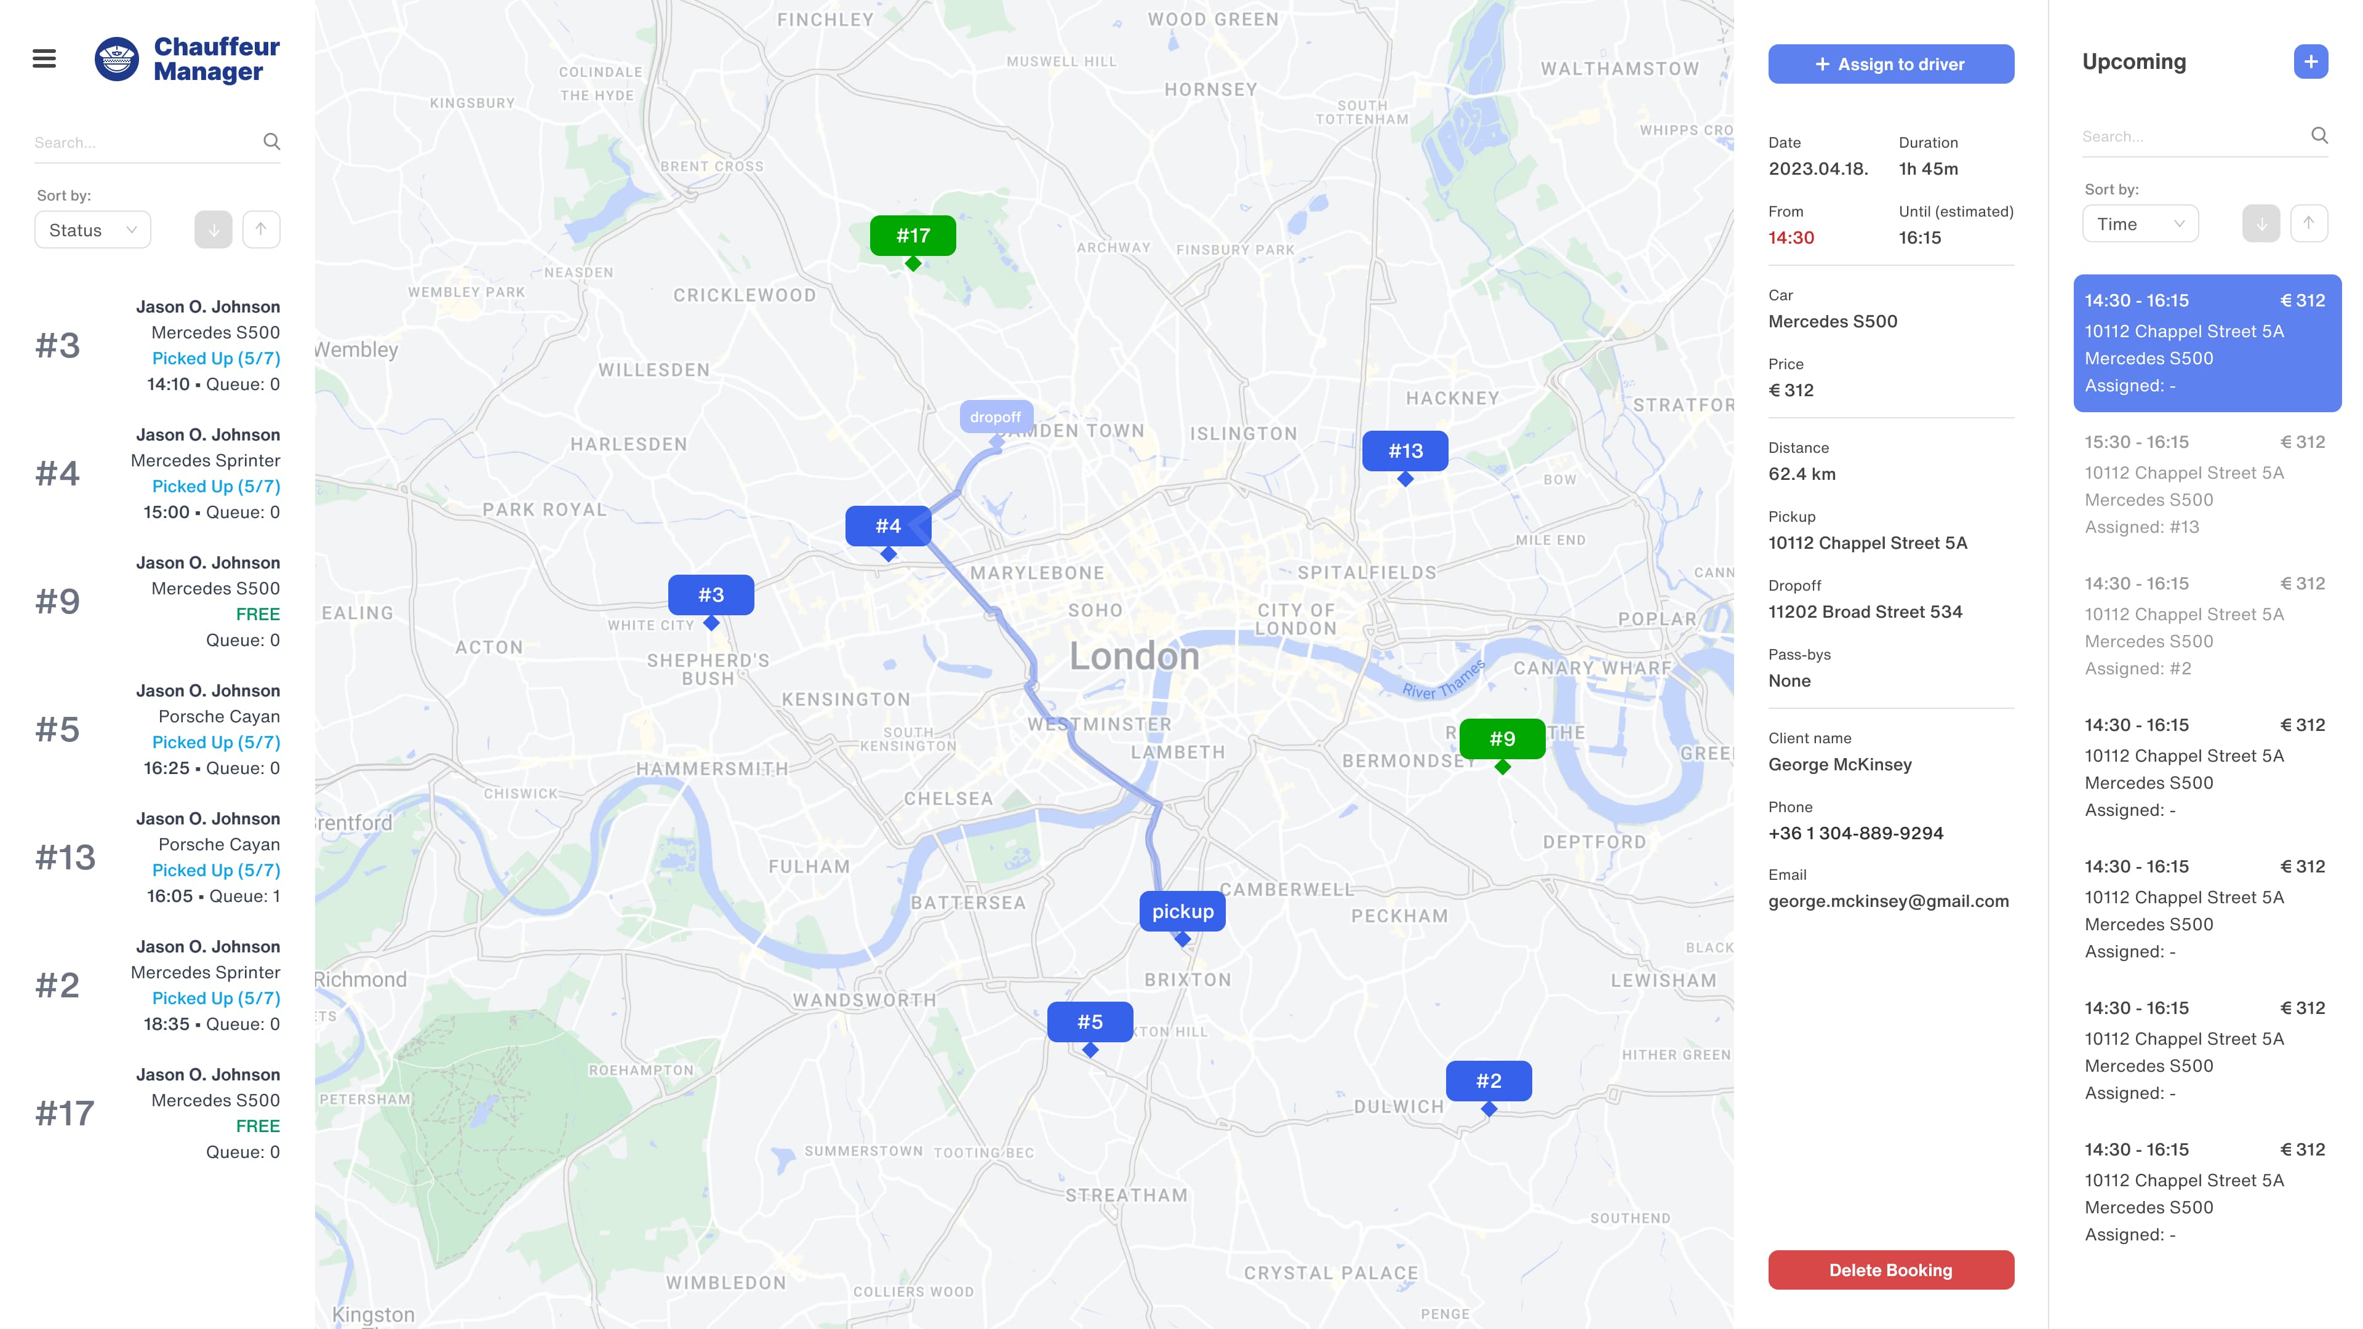Viewport: 2363px width, 1329px height.
Task: Click the up arrow sort icon in left panel
Action: click(x=262, y=229)
